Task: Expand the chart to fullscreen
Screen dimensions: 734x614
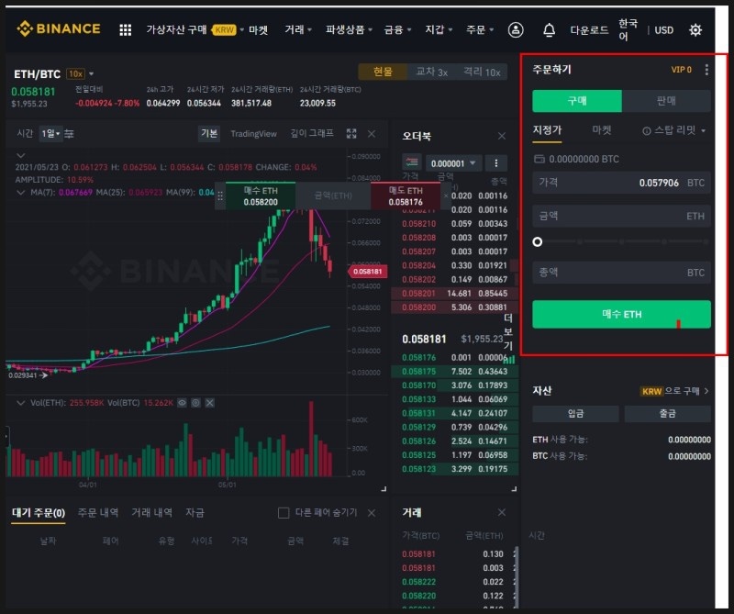Action: click(351, 134)
